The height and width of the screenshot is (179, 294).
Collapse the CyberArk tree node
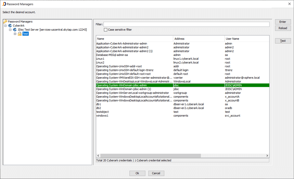click(6, 25)
